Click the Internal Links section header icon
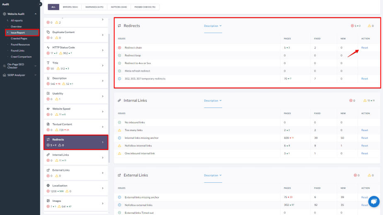 (119, 100)
